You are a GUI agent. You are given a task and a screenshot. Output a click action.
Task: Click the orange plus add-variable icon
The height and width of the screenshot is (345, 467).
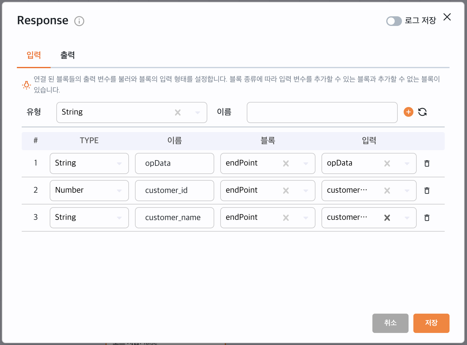click(x=408, y=112)
